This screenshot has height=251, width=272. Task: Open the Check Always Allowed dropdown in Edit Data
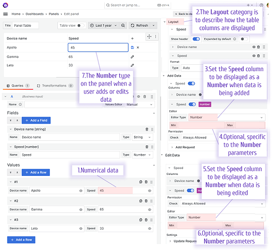(x=223, y=204)
